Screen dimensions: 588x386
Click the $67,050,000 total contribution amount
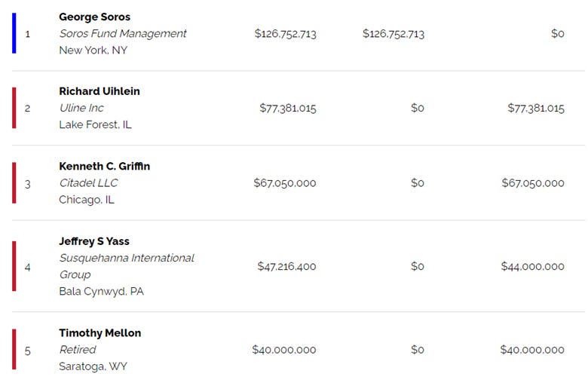tap(285, 183)
